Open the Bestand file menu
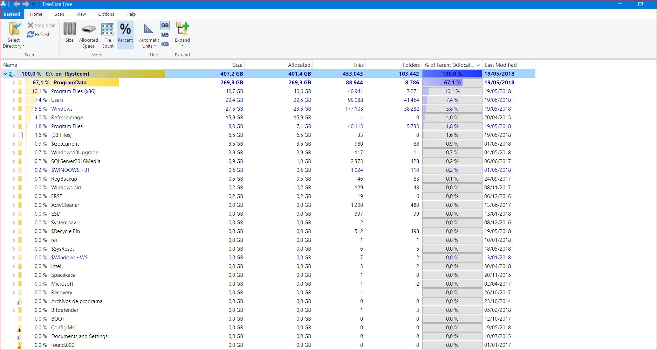The image size is (657, 350). [12, 14]
